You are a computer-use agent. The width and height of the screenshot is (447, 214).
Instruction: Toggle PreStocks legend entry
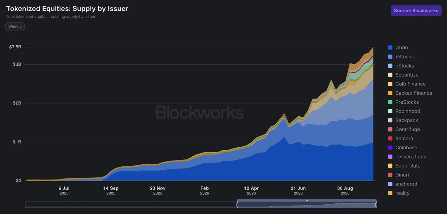pyautogui.click(x=403, y=102)
